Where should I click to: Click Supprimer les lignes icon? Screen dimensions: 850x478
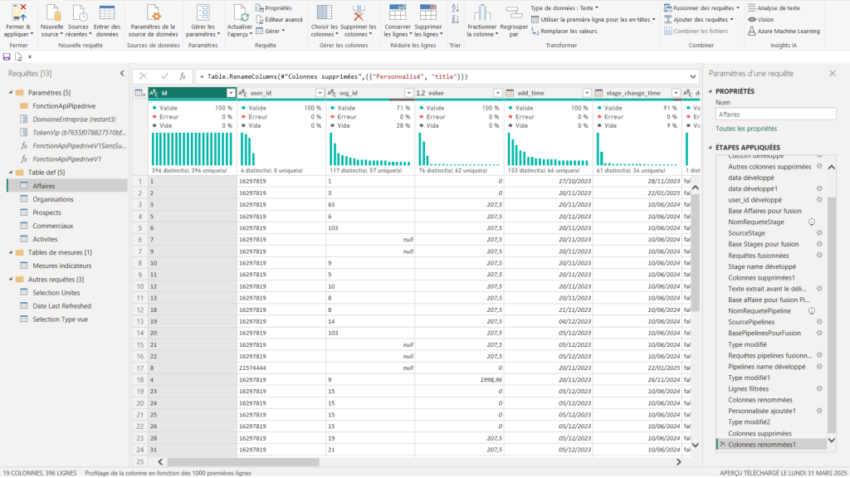coord(428,12)
